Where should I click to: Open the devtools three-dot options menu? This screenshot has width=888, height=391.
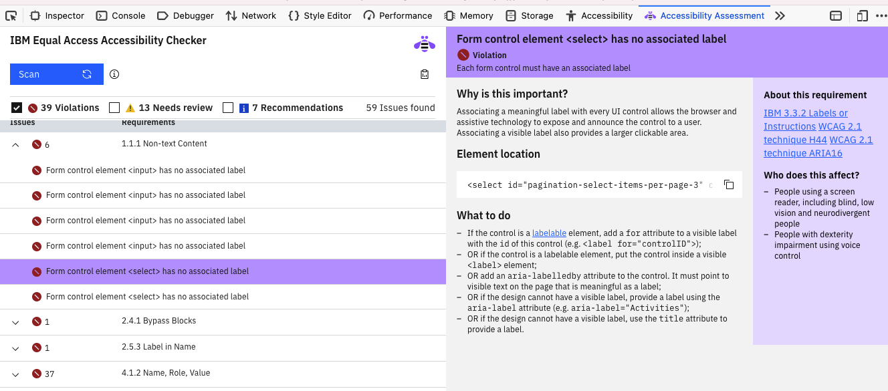[882, 15]
